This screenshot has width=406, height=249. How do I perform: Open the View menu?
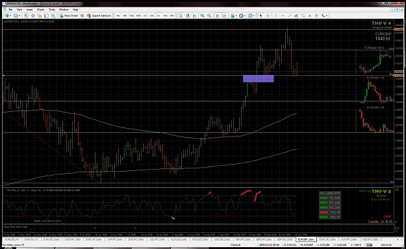19,9
